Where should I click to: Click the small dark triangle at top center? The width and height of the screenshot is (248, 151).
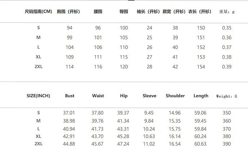tap(131, 0)
